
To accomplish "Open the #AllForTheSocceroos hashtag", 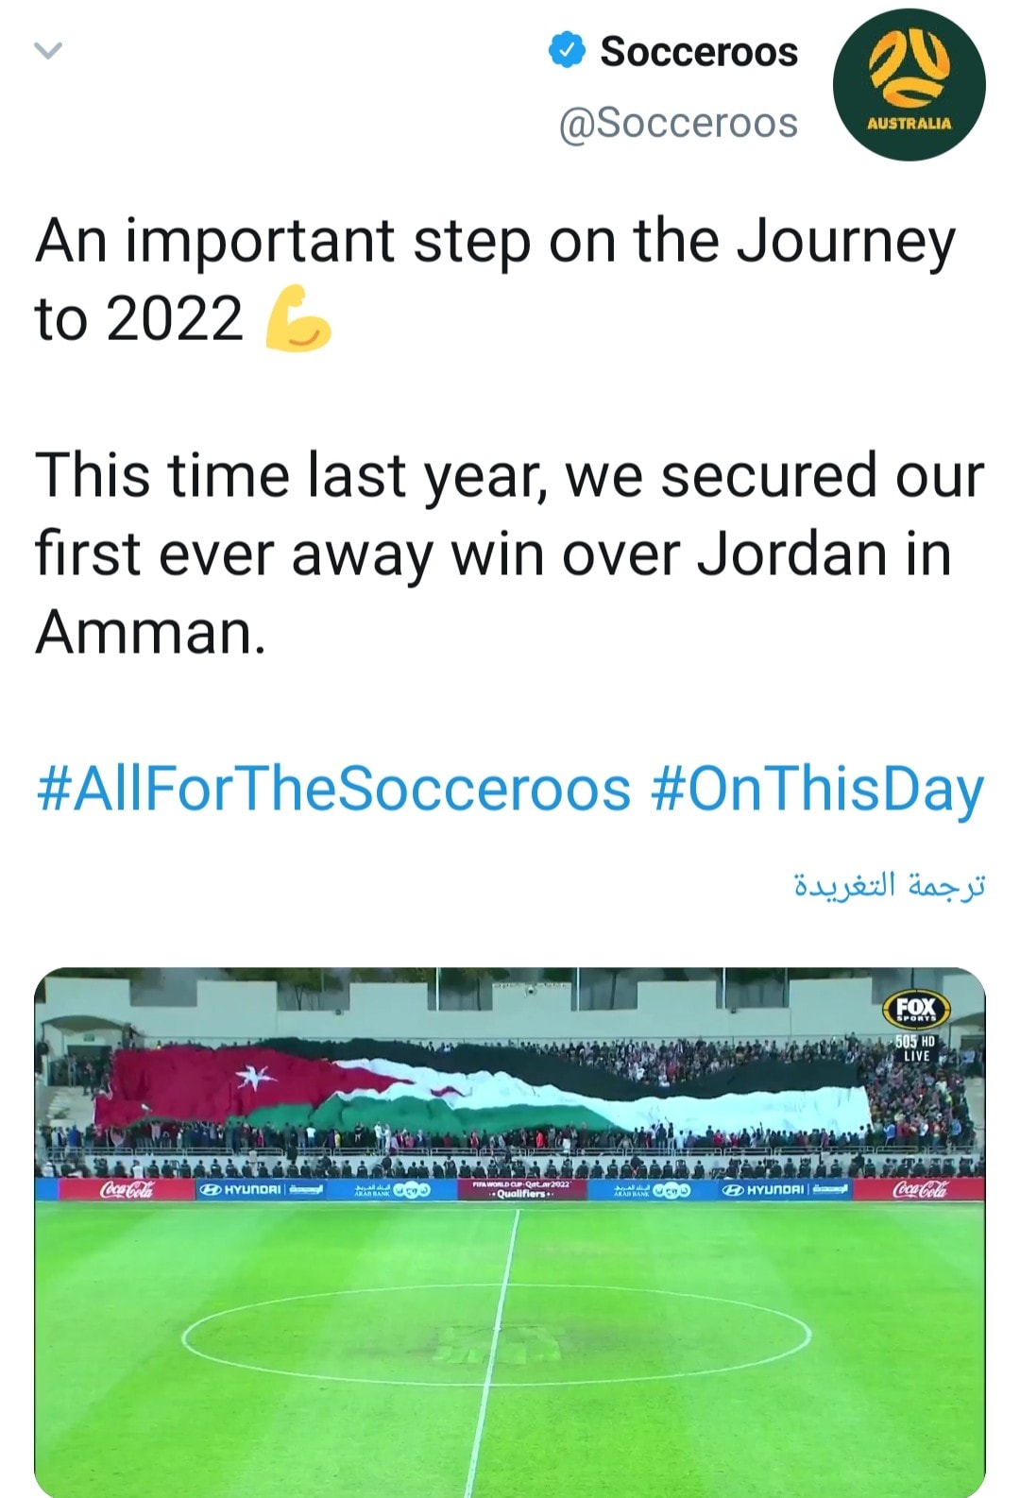I will tap(333, 789).
